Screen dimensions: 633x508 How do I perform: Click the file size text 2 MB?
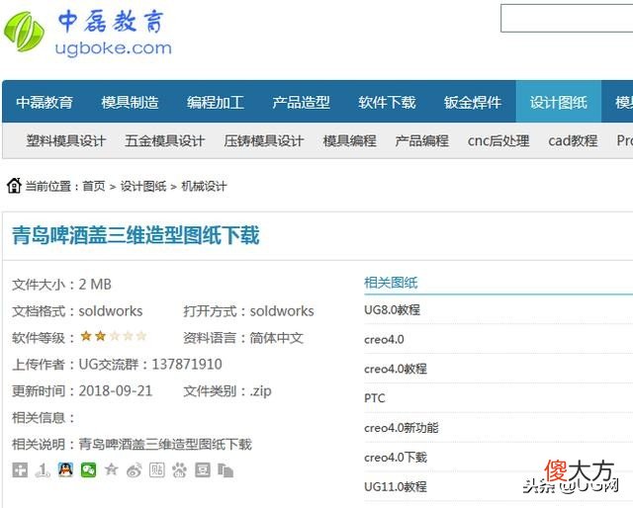click(x=95, y=285)
